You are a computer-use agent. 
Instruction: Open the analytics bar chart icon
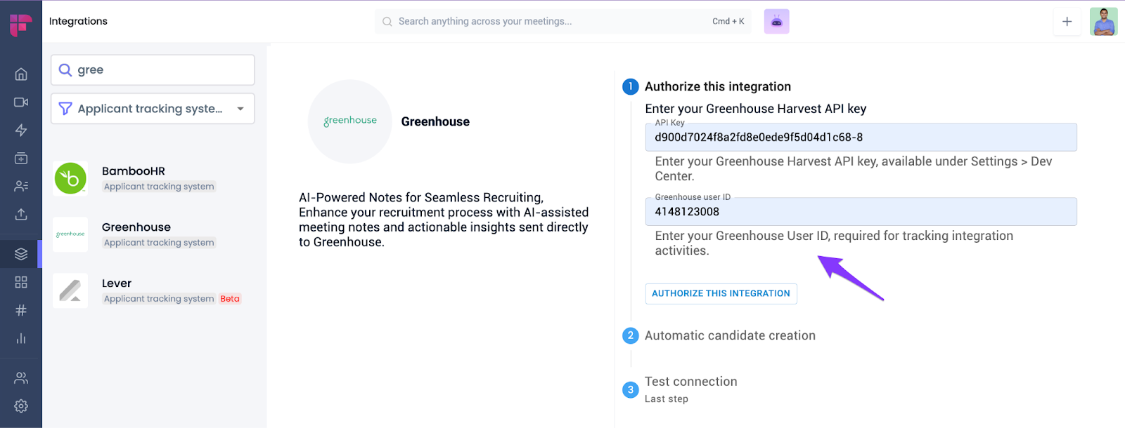point(21,338)
